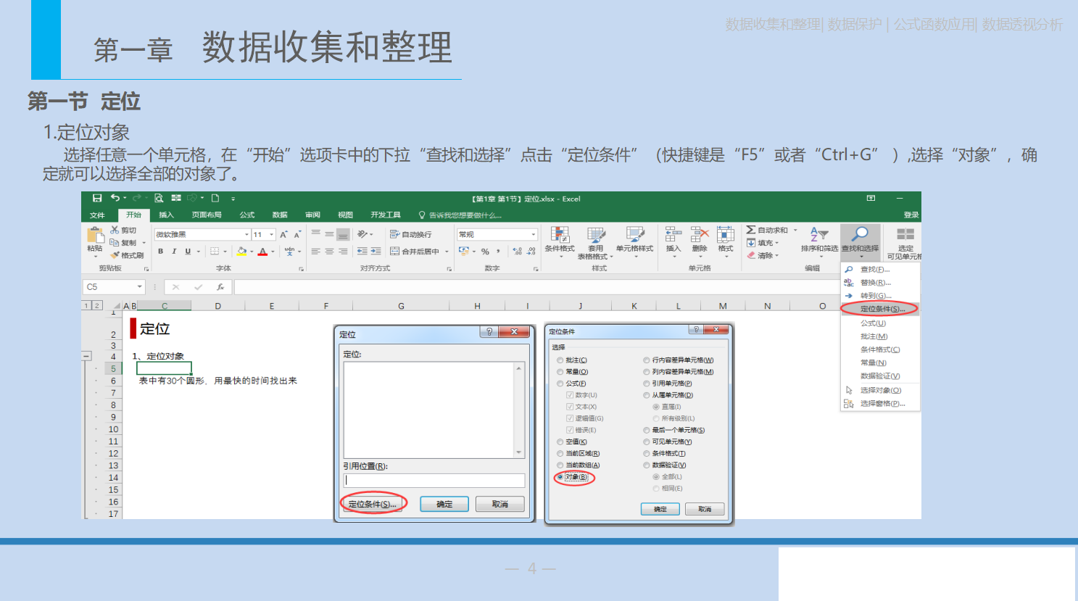Click the Format Painter (格式刷) icon
The width and height of the screenshot is (1078, 601).
(x=115, y=255)
